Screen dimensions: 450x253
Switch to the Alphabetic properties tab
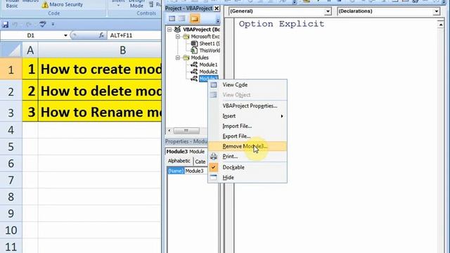[179, 161]
